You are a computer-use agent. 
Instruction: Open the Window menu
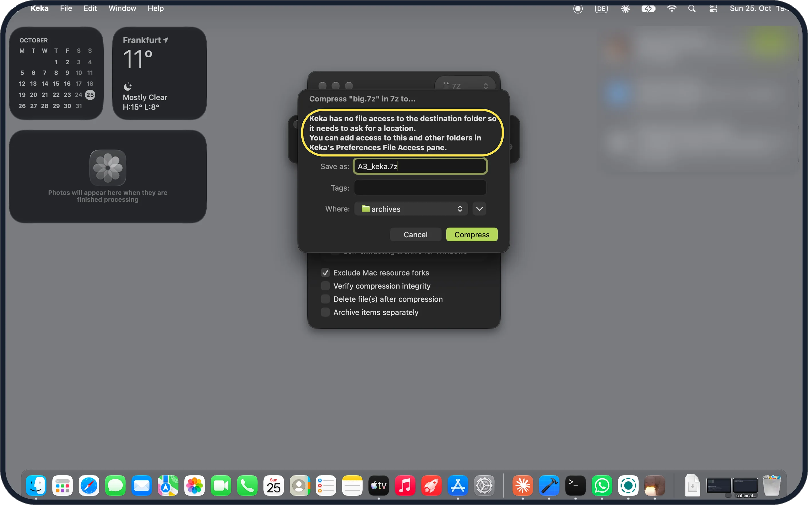[122, 8]
